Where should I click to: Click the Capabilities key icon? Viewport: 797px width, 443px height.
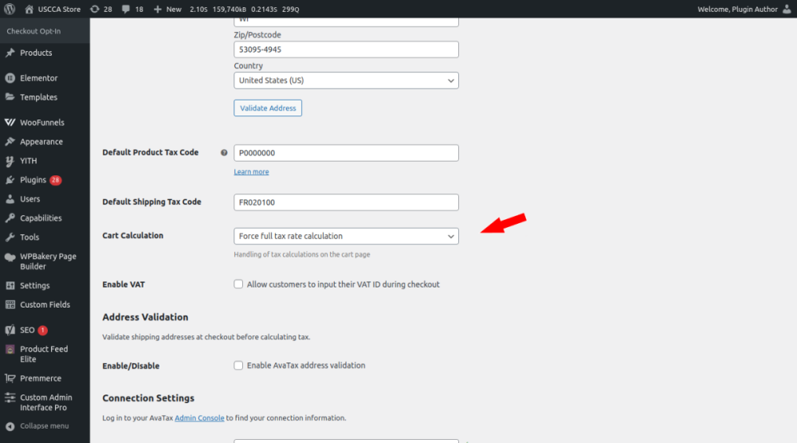point(10,218)
